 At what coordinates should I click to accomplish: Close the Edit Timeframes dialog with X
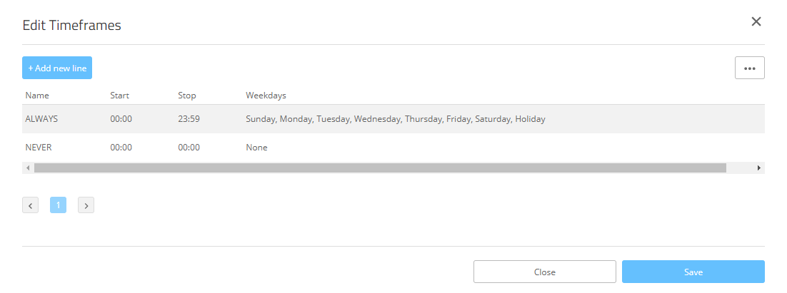756,21
